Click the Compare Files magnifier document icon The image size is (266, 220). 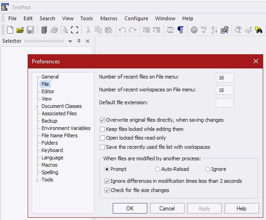coord(225,30)
